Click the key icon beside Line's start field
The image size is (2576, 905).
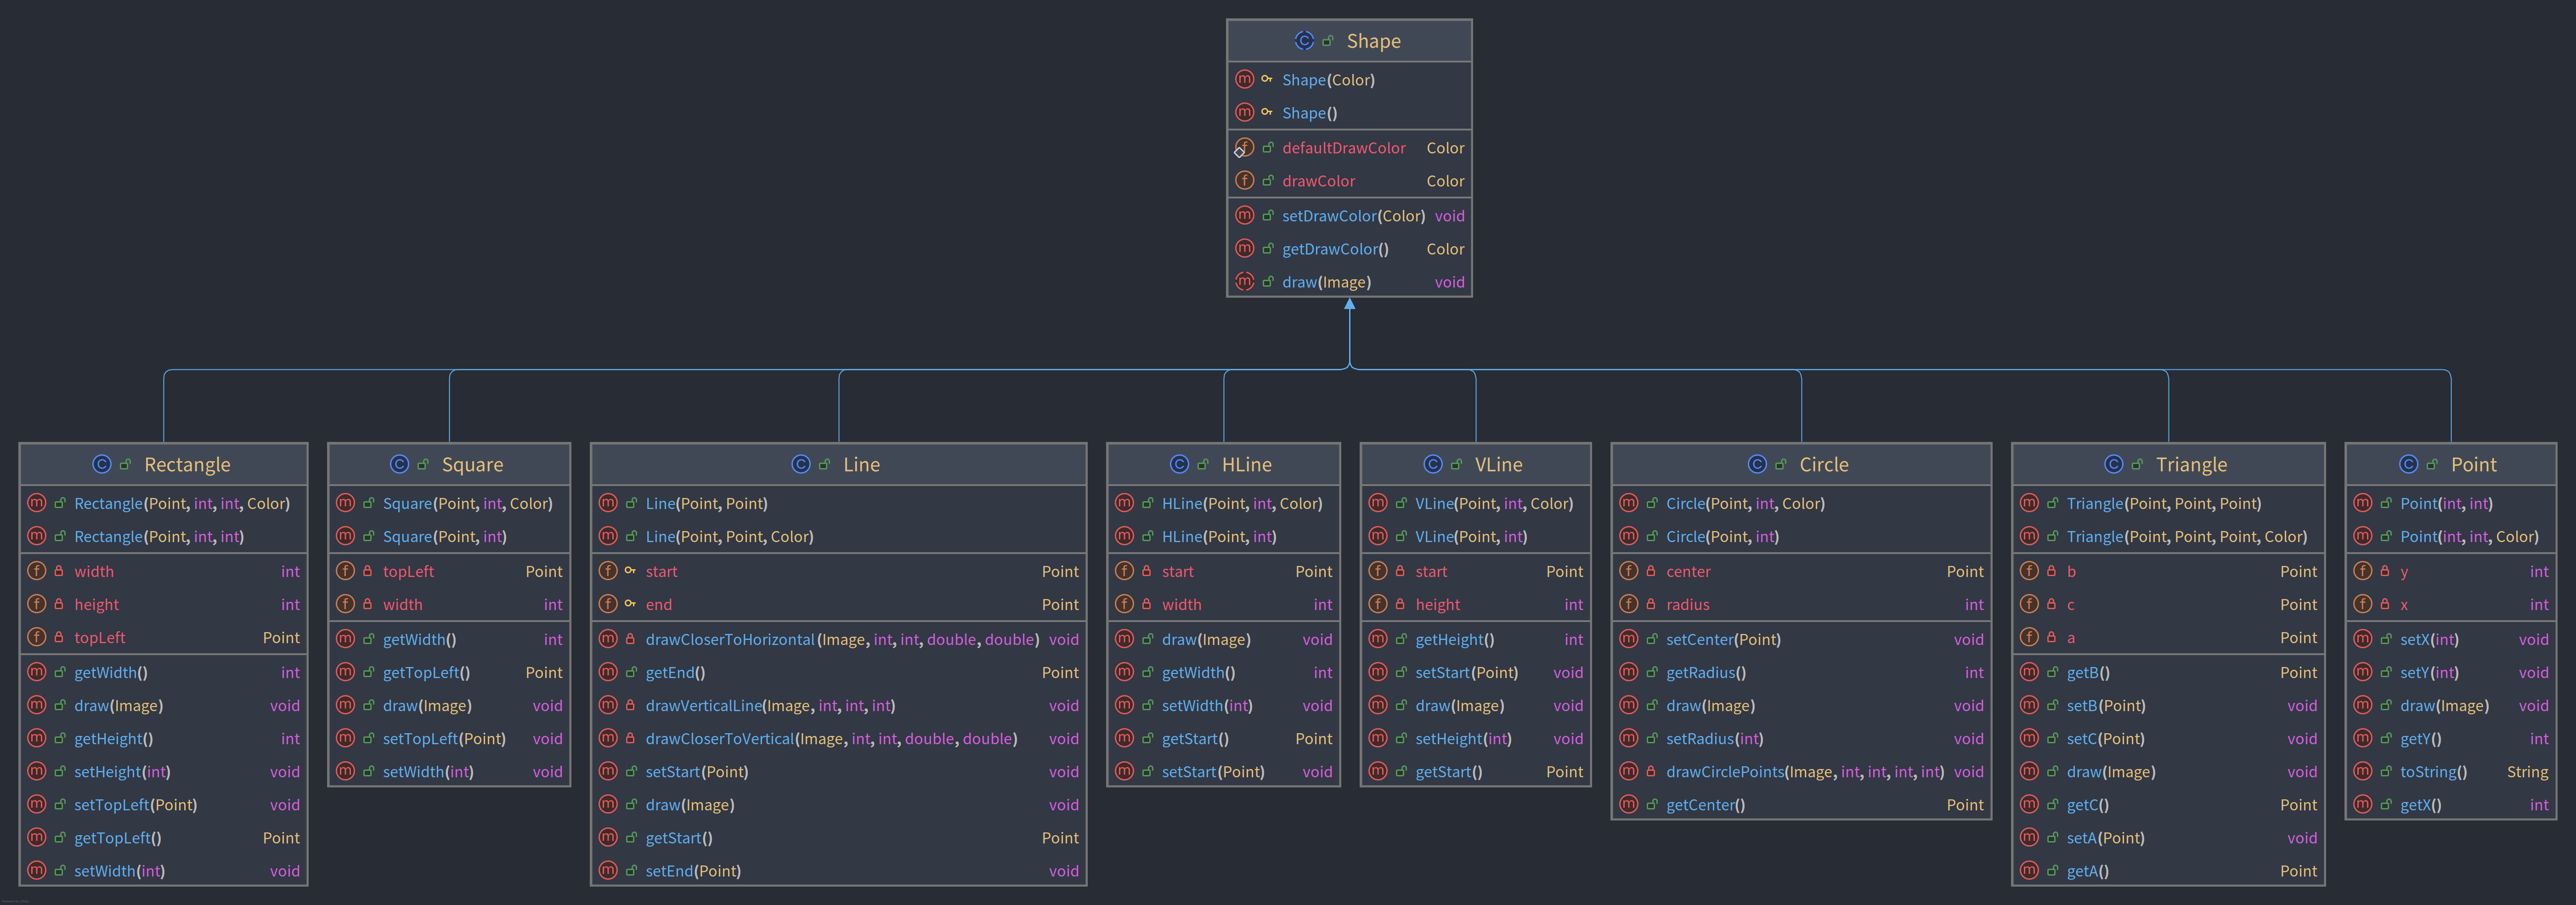(630, 571)
